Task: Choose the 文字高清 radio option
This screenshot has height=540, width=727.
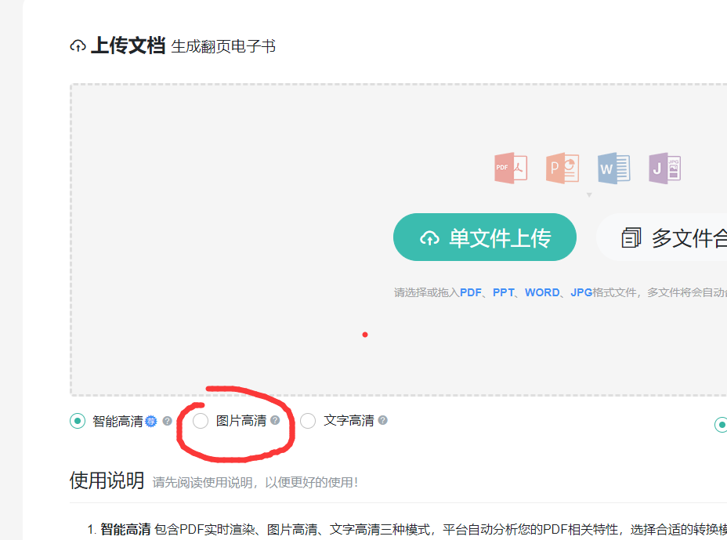Action: click(x=308, y=421)
